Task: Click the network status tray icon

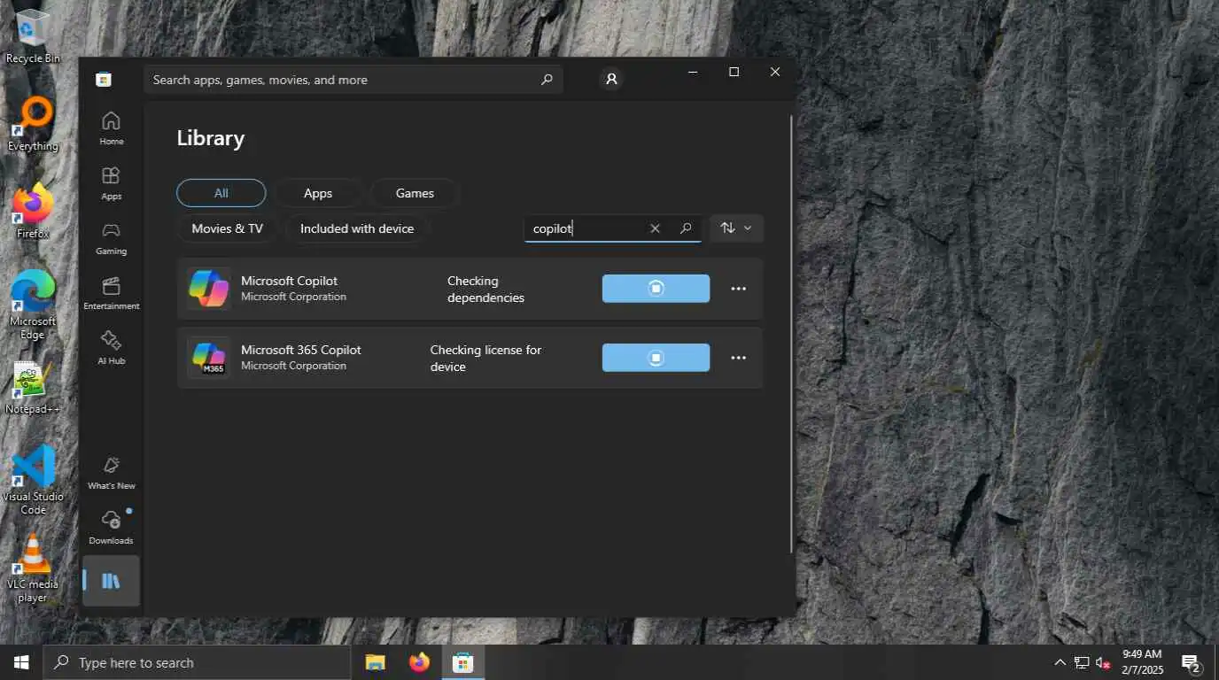Action: (x=1082, y=662)
